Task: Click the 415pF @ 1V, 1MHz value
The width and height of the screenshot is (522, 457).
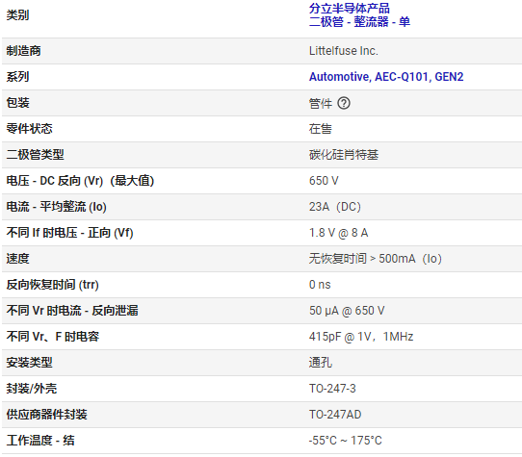Action: [x=361, y=337]
